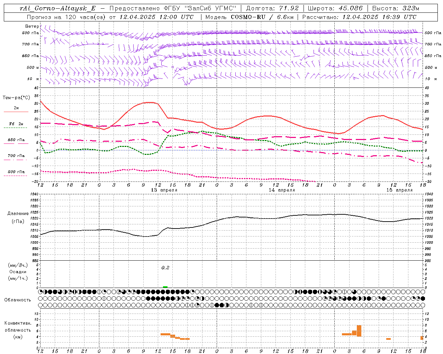Select the Широта: 45.086 header field
The height and width of the screenshot is (354, 443).
335,8
